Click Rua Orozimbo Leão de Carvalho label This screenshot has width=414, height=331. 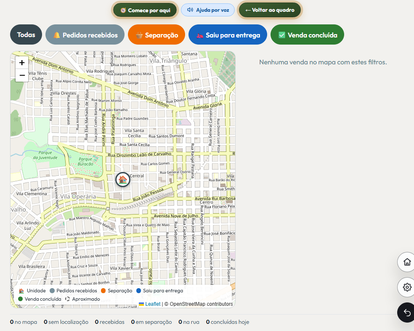pyautogui.click(x=139, y=155)
